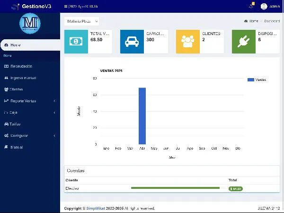
Task: Click the green plug availability icon
Action: point(243,42)
